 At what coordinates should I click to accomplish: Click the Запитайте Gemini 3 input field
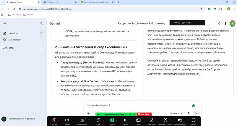point(136,106)
